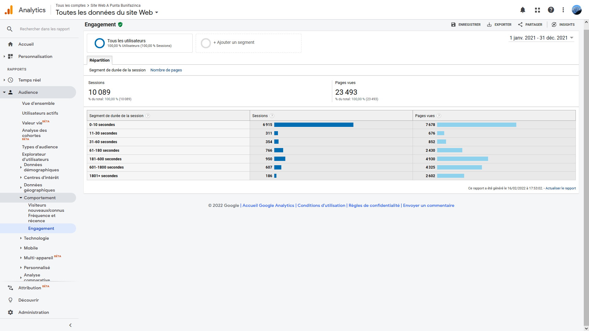Click the Partager share icon

(x=520, y=25)
